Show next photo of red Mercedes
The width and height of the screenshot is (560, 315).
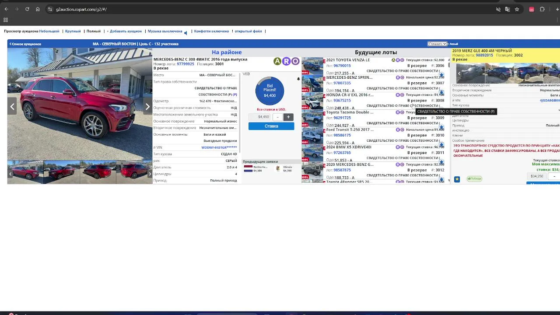tap(147, 106)
